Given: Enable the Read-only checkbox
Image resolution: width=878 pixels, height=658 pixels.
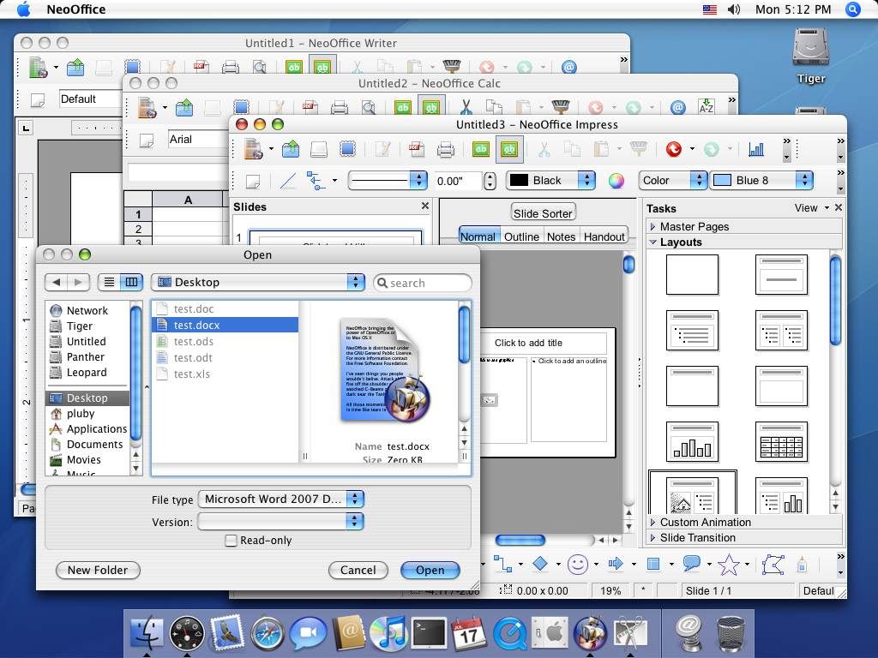Looking at the screenshot, I should point(231,541).
